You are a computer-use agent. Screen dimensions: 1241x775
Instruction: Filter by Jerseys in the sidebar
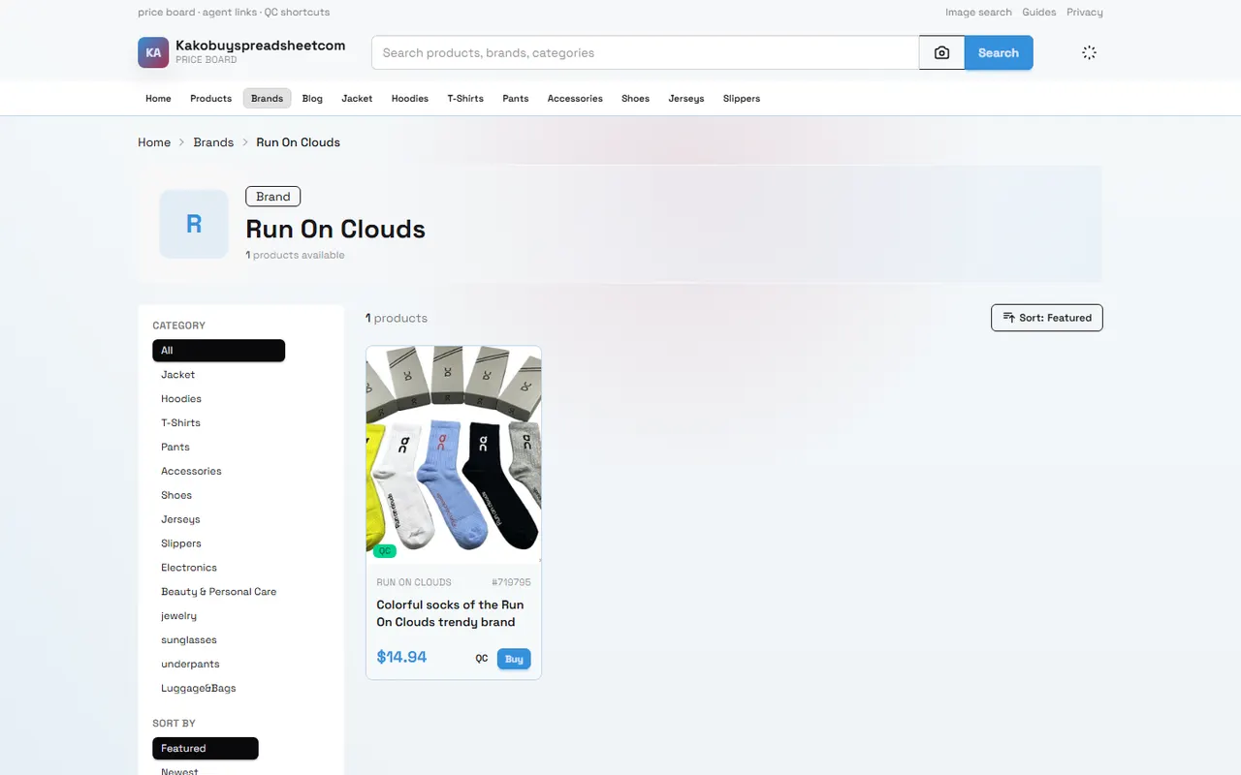point(180,519)
